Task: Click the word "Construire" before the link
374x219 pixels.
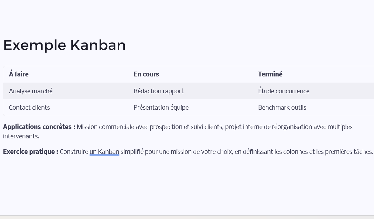Action: coord(74,152)
